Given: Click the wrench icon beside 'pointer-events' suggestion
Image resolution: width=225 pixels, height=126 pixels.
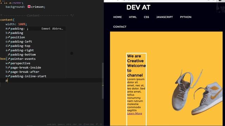Looking at the screenshot, I should (9, 59).
